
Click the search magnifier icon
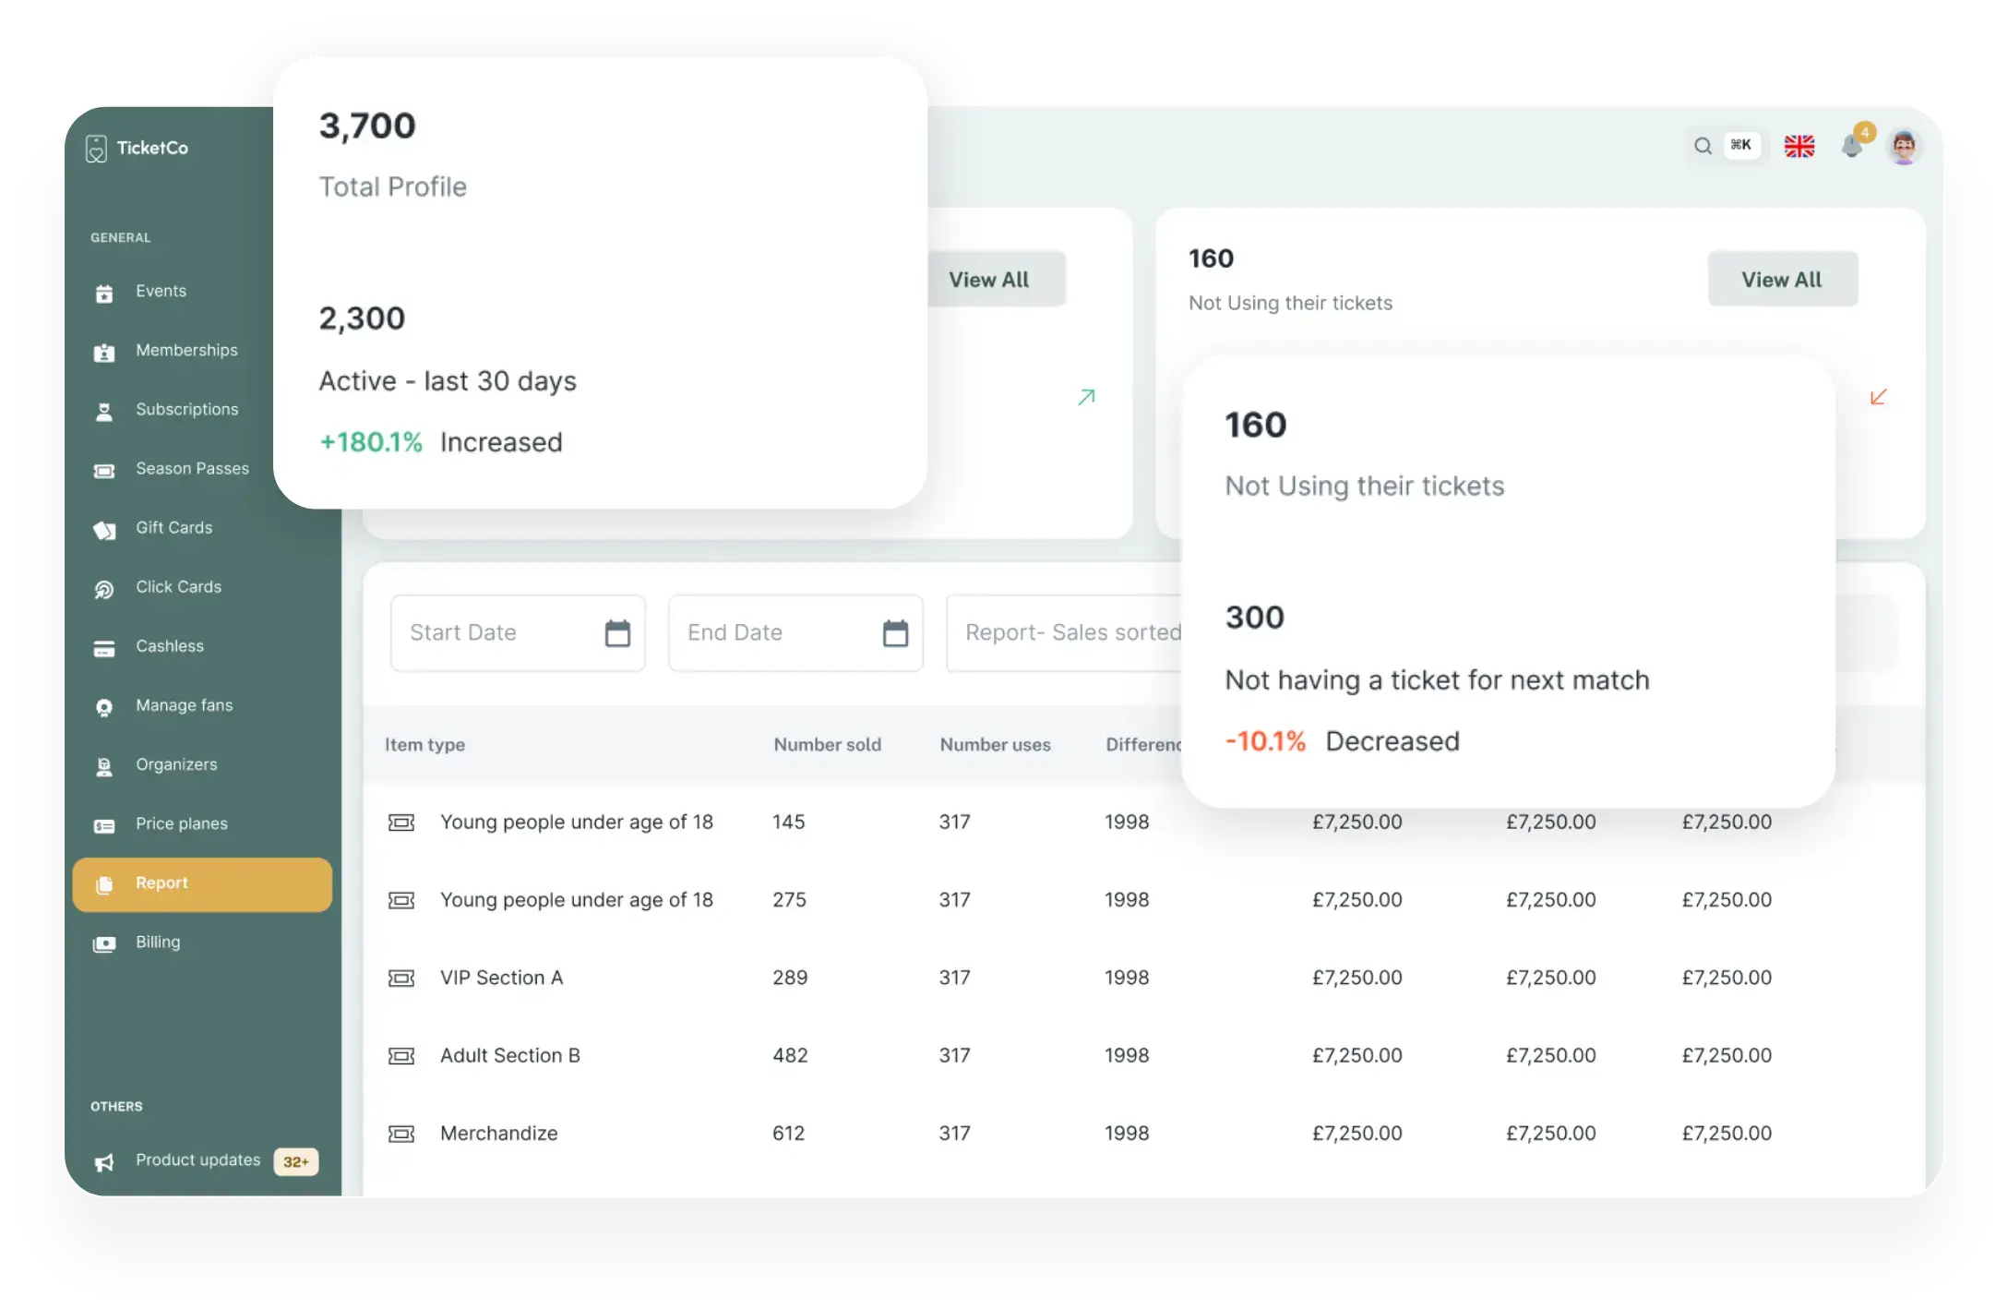[1703, 146]
